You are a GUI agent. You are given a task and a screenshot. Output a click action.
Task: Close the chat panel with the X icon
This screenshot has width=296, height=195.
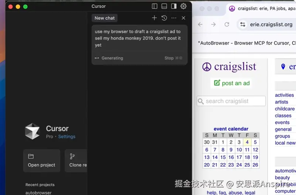coord(183,18)
